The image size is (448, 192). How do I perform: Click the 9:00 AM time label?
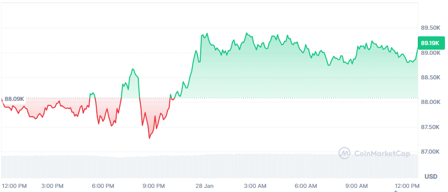pos(357,186)
